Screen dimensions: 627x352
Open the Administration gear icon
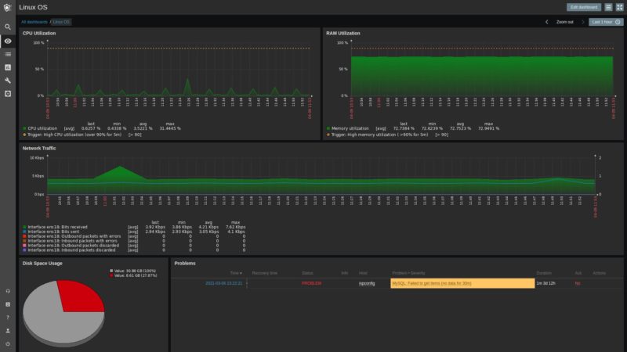pyautogui.click(x=8, y=94)
